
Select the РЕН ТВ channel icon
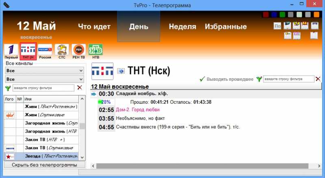coord(78,51)
